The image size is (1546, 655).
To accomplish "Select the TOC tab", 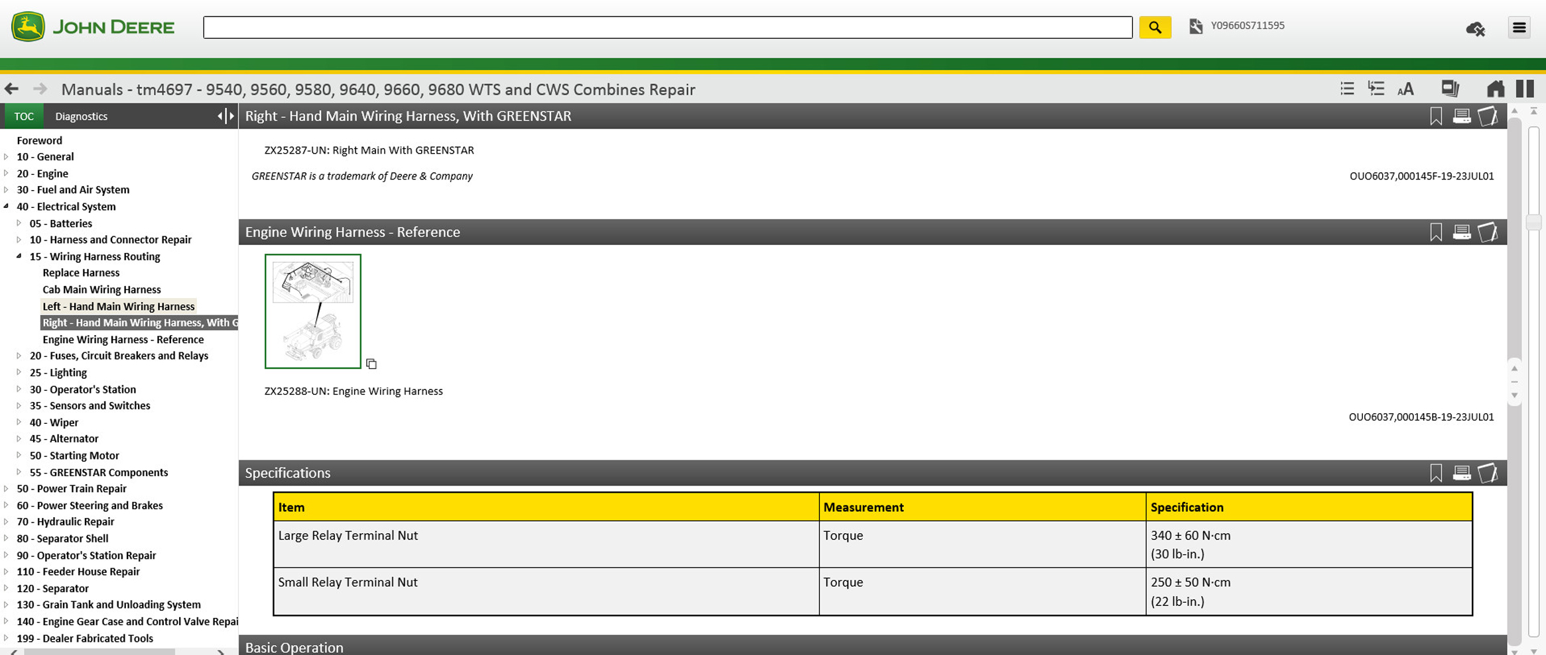I will click(24, 116).
